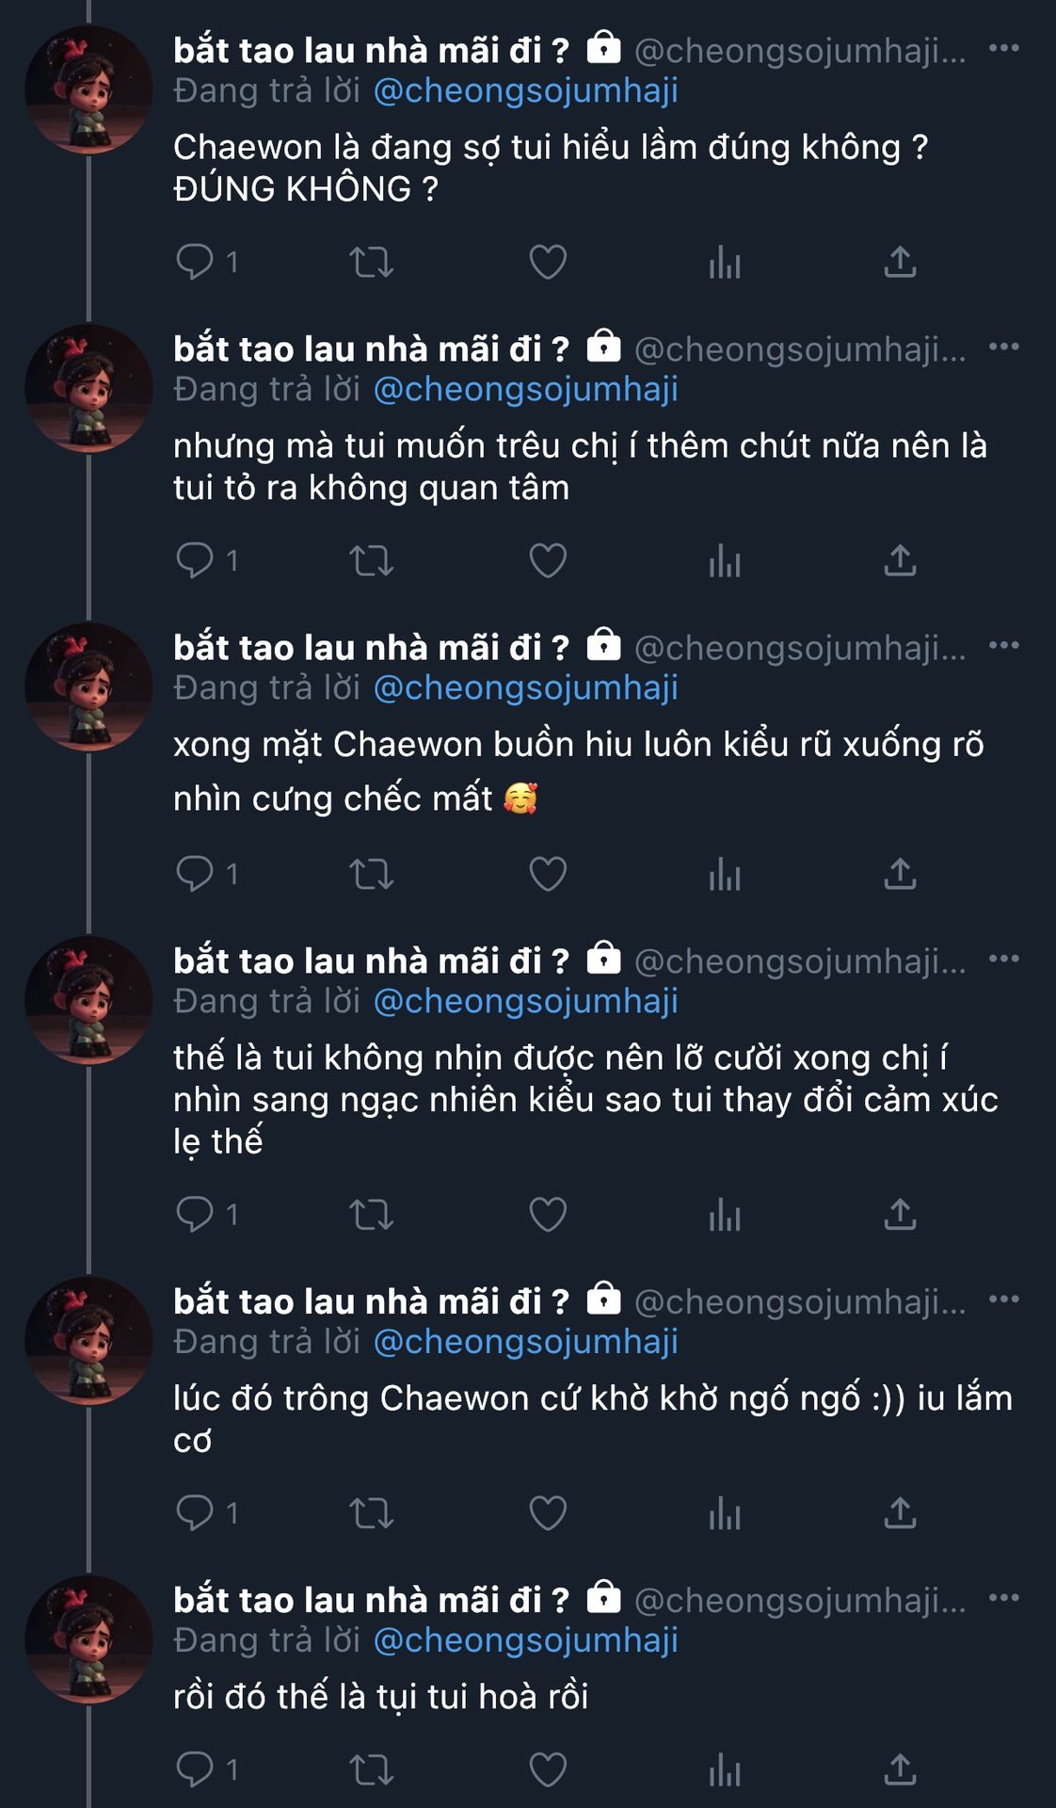Open profile avatar beside "xong mặt Chaewon" tweet

point(88,686)
